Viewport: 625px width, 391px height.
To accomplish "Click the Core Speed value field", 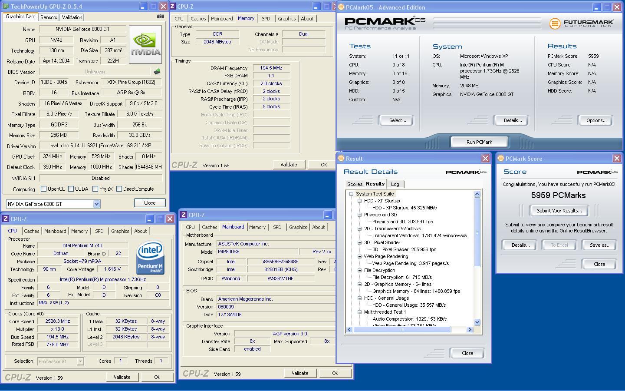I will pos(58,321).
